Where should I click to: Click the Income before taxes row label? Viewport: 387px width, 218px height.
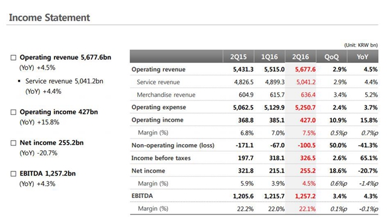tap(161, 158)
